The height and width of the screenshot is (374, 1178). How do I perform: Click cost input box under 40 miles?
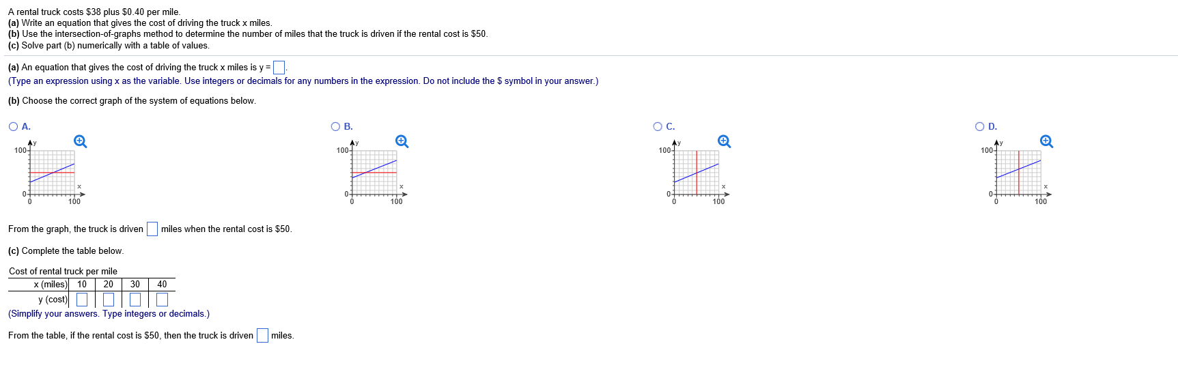[162, 300]
